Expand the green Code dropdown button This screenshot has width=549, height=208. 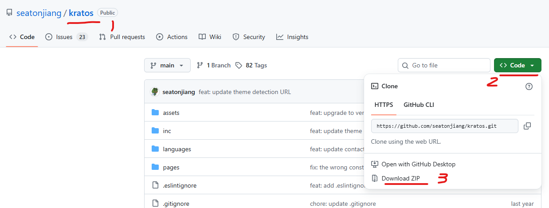[517, 65]
